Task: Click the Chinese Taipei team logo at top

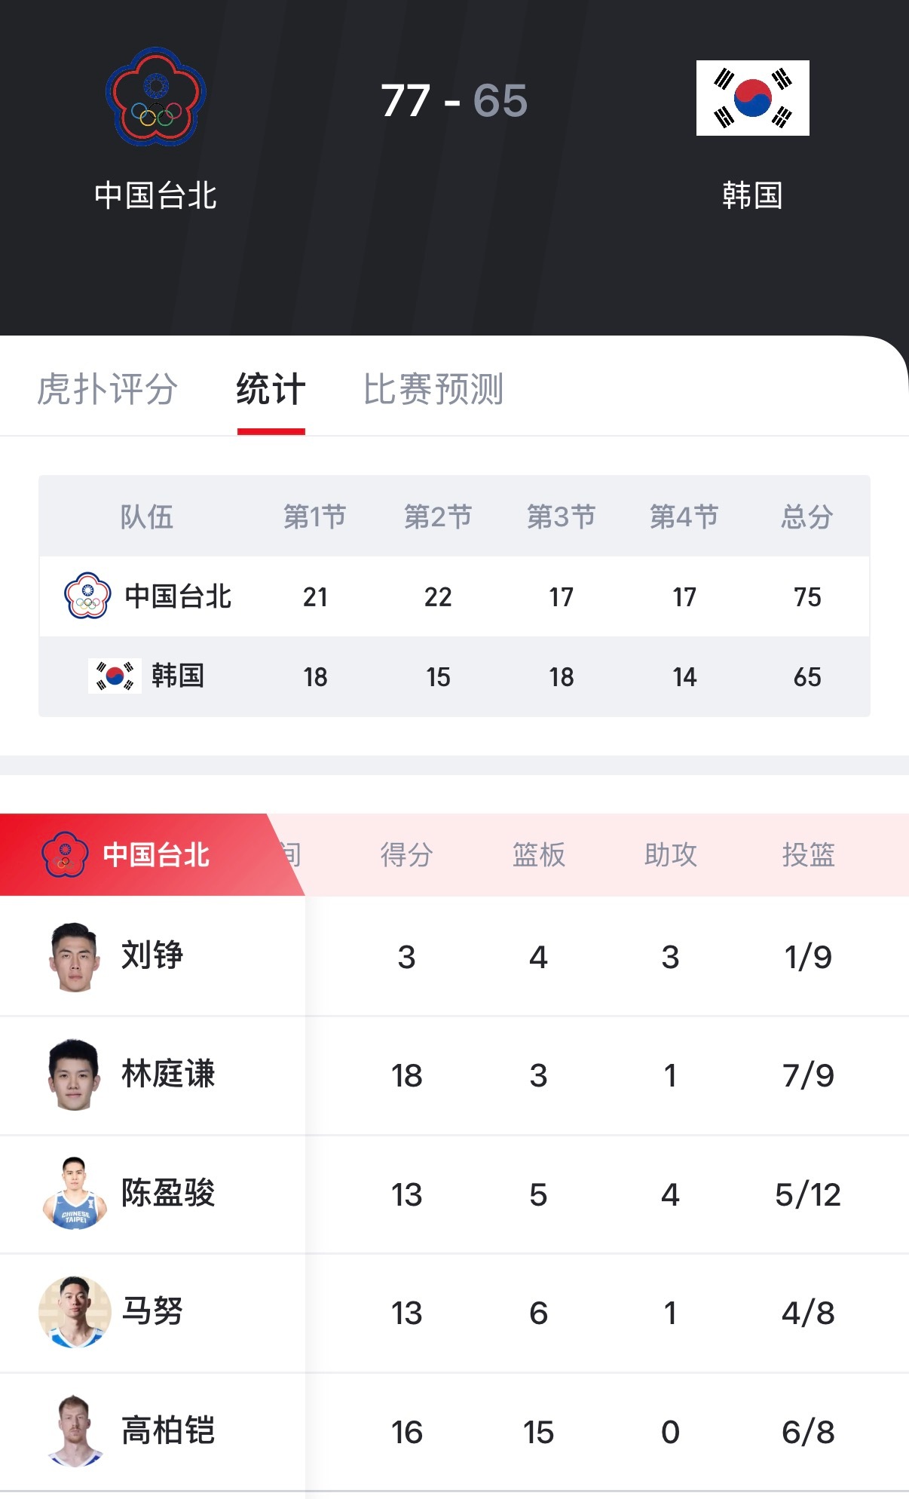Action: tap(154, 100)
